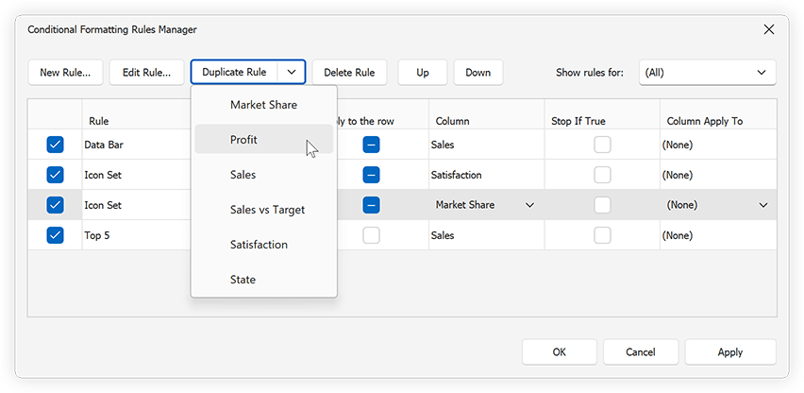Choose Sales vs Target menu entry
This screenshot has width=804, height=393.
point(267,210)
